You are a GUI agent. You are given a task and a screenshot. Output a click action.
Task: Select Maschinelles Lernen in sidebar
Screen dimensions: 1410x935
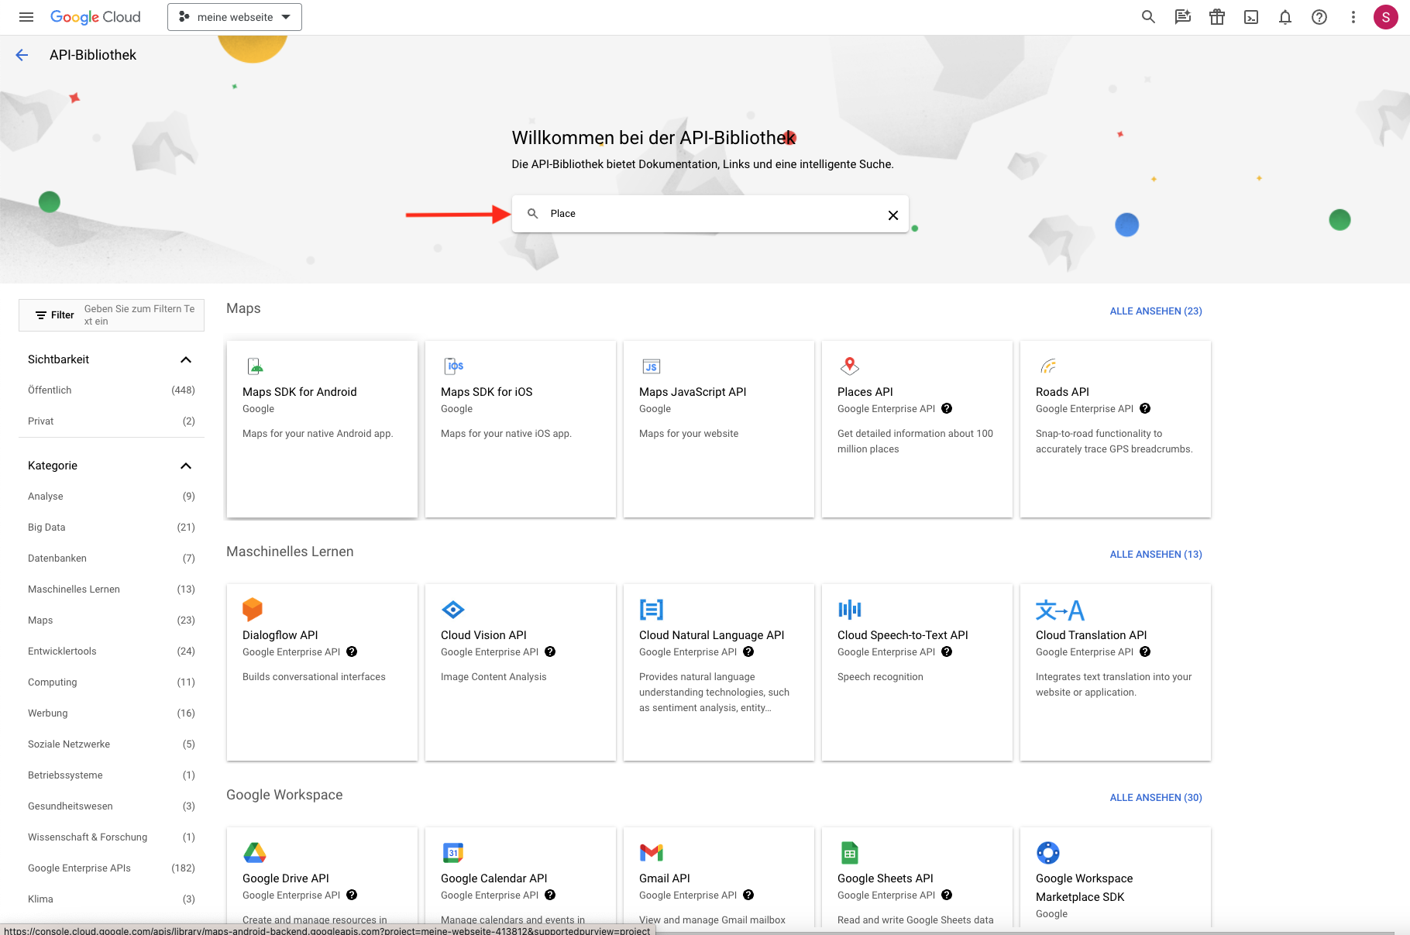click(112, 590)
